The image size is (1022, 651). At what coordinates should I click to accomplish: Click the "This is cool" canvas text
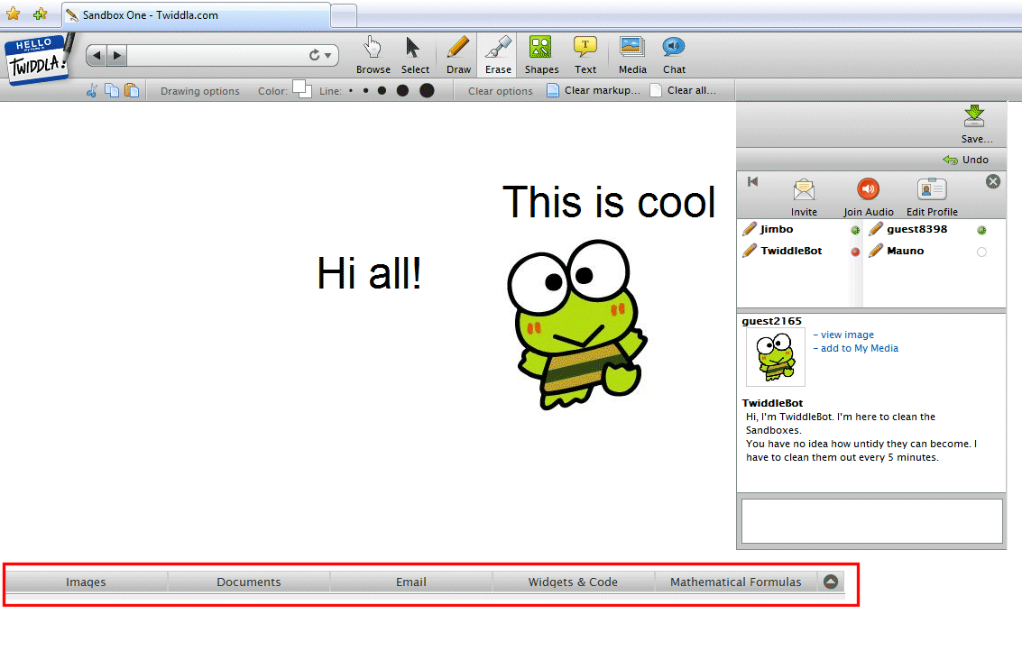609,201
